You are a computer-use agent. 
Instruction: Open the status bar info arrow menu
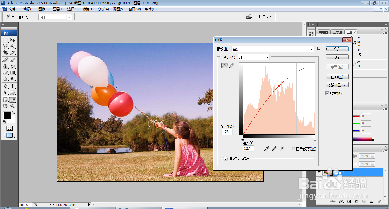click(x=89, y=204)
